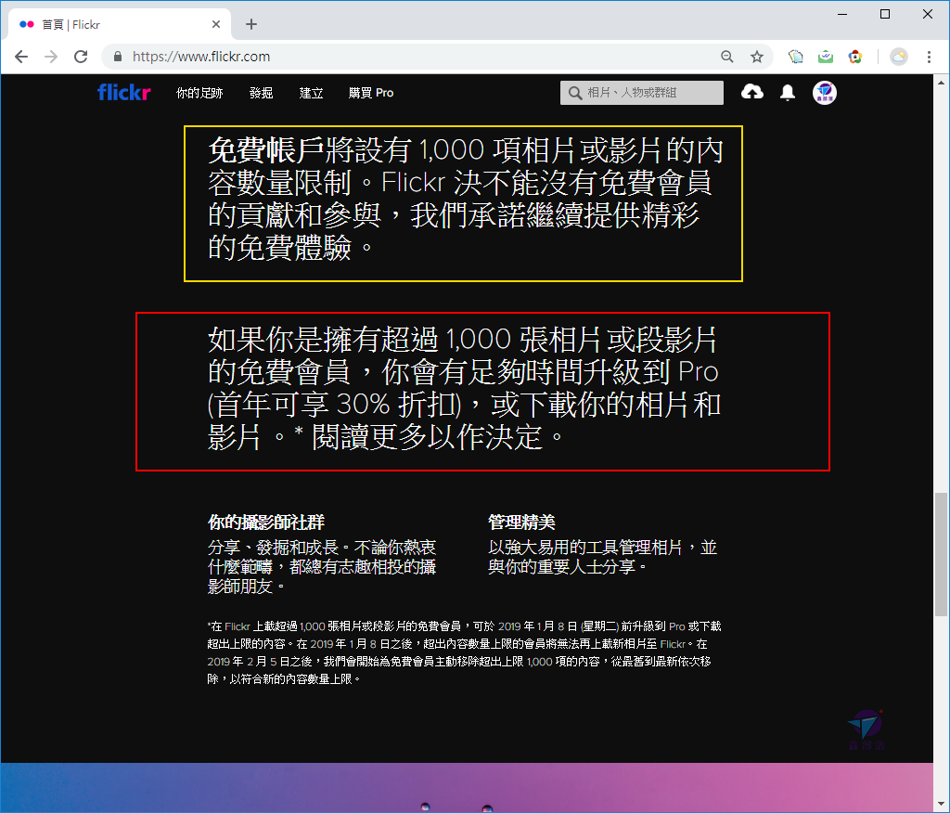Click the 管理精美 heading
Viewport: 950px width, 813px height.
[521, 522]
